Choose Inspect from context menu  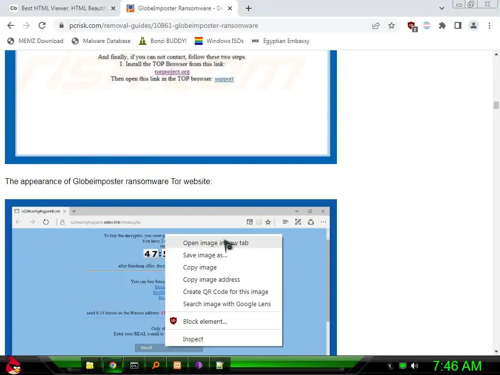(224, 339)
